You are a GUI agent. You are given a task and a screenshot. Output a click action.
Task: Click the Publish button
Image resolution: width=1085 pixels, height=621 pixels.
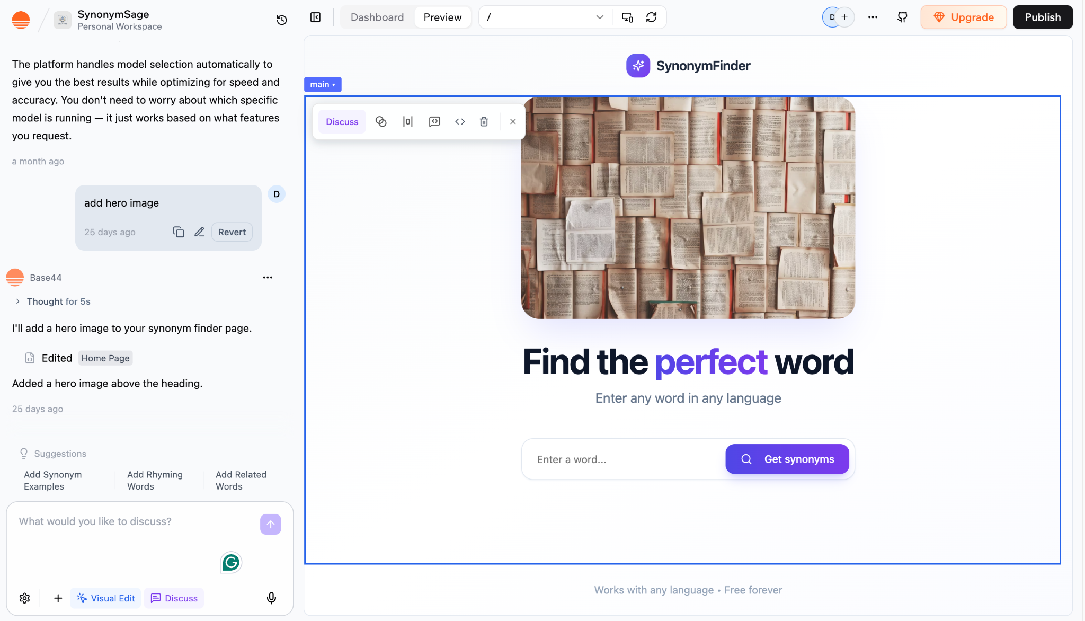coord(1042,17)
